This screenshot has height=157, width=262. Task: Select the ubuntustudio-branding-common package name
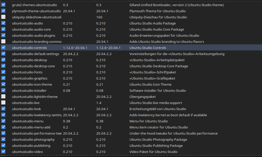click(37, 42)
